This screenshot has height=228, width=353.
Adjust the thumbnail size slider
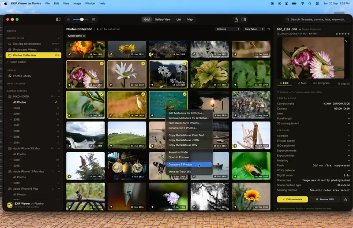(x=82, y=19)
